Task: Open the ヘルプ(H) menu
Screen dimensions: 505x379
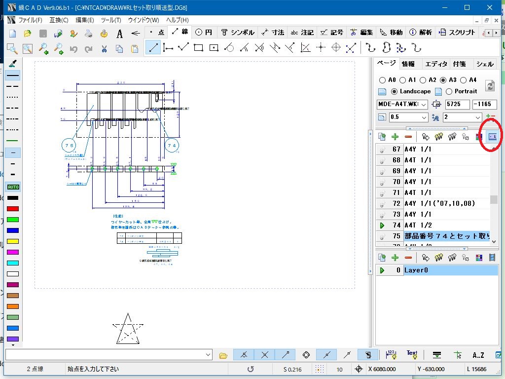Action: click(177, 20)
